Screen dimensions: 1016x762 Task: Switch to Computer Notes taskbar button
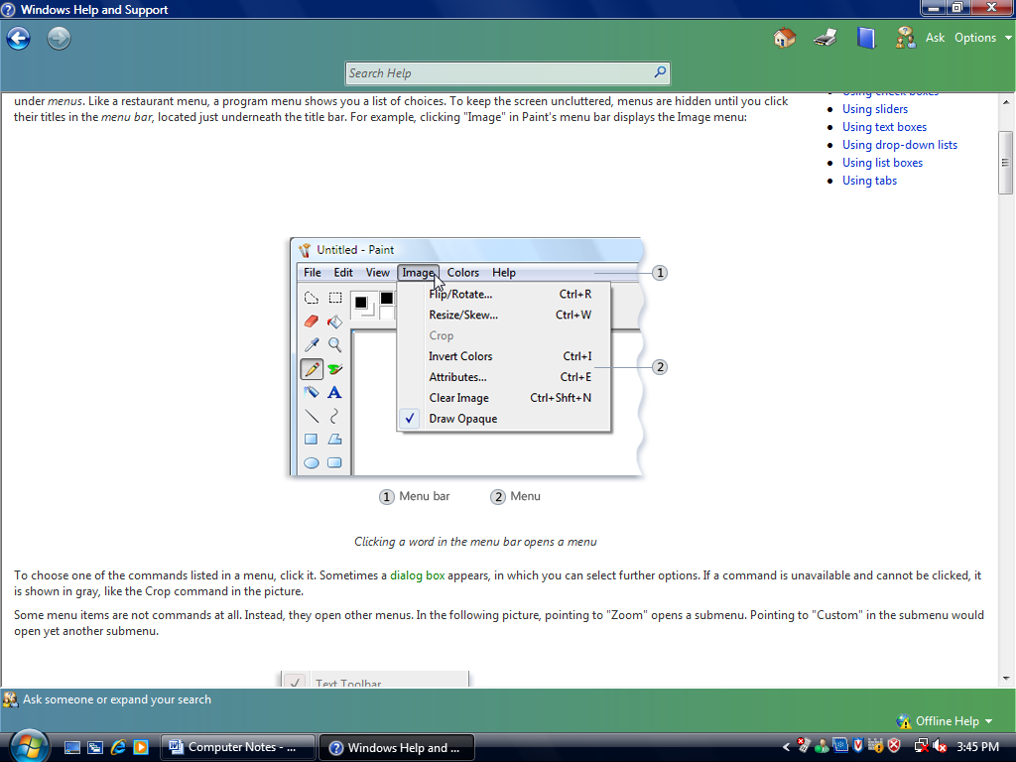[237, 747]
